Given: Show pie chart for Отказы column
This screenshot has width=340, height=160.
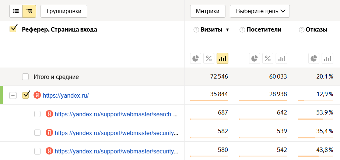Looking at the screenshot, I should 314,58.
